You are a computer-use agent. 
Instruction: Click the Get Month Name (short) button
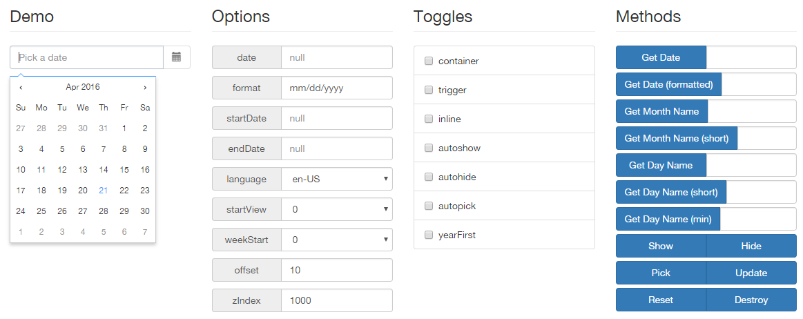click(677, 138)
